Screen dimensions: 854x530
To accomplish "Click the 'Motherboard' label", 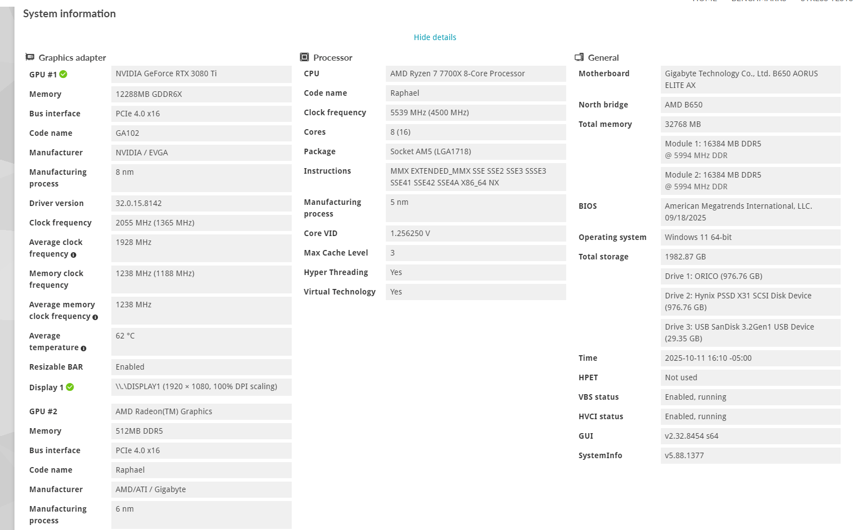I will click(604, 73).
